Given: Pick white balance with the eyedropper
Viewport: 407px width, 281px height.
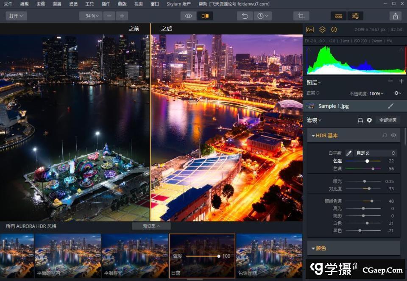Looking at the screenshot, I should pyautogui.click(x=349, y=153).
